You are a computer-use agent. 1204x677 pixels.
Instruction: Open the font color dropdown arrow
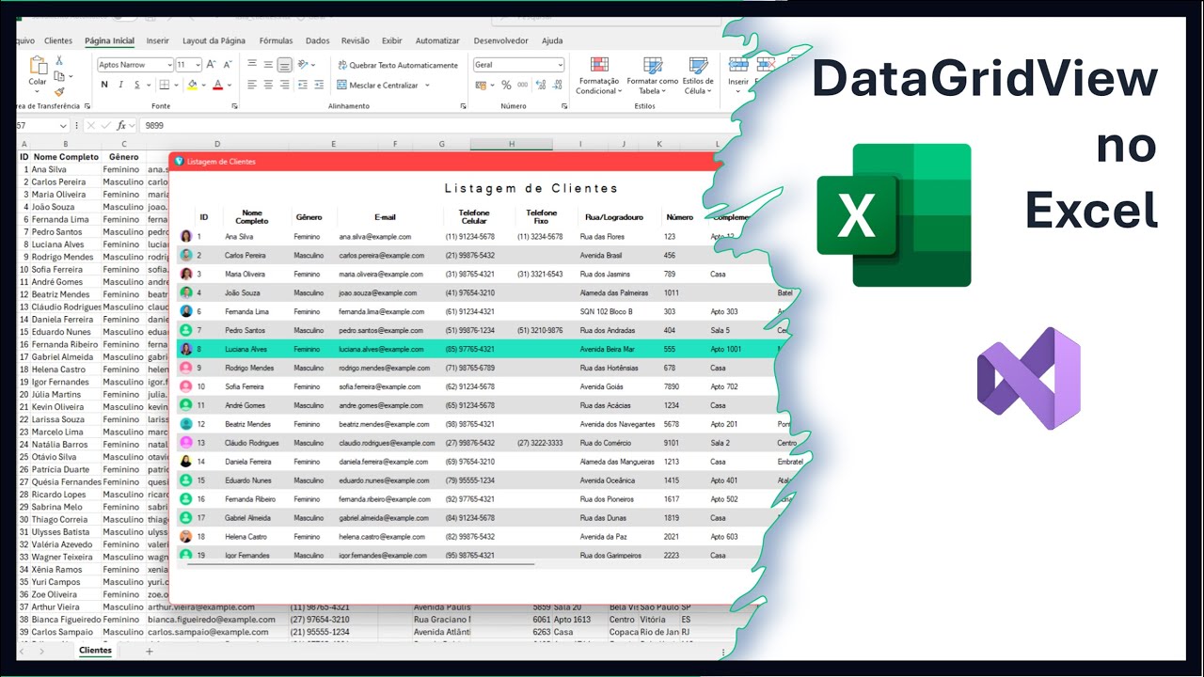[x=230, y=85]
